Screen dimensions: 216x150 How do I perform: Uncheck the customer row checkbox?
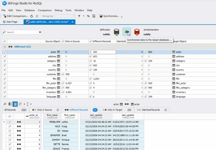click(5, 74)
